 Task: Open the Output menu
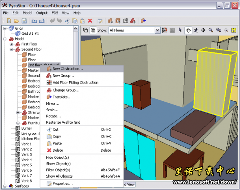pos(42,13)
